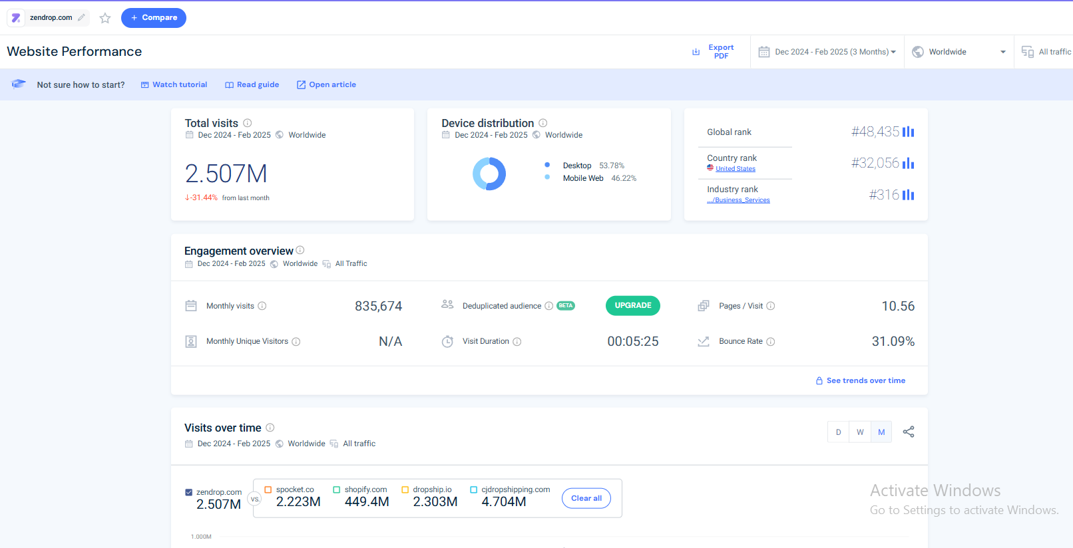Switch to the daily (D) granularity tab
This screenshot has height=548, width=1073.
838,432
